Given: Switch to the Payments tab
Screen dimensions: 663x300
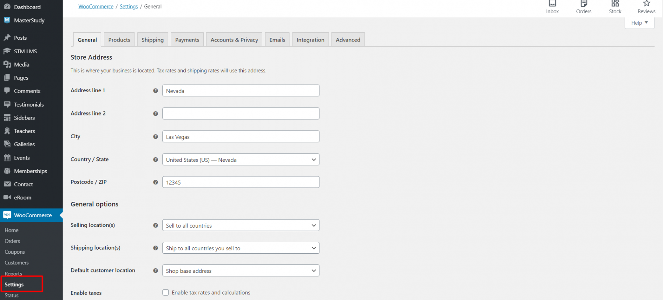Looking at the screenshot, I should pos(187,40).
